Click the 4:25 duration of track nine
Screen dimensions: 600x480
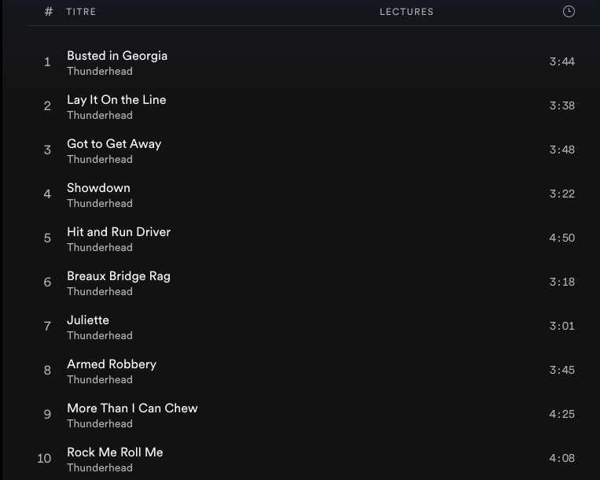click(x=561, y=414)
